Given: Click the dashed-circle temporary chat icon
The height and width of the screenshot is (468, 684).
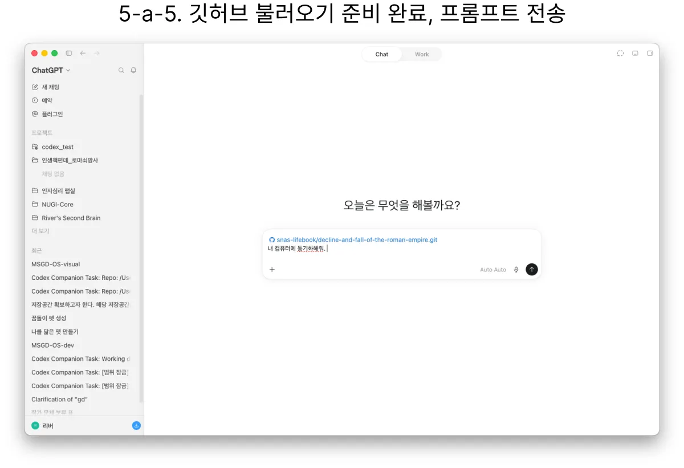Looking at the screenshot, I should 620,53.
